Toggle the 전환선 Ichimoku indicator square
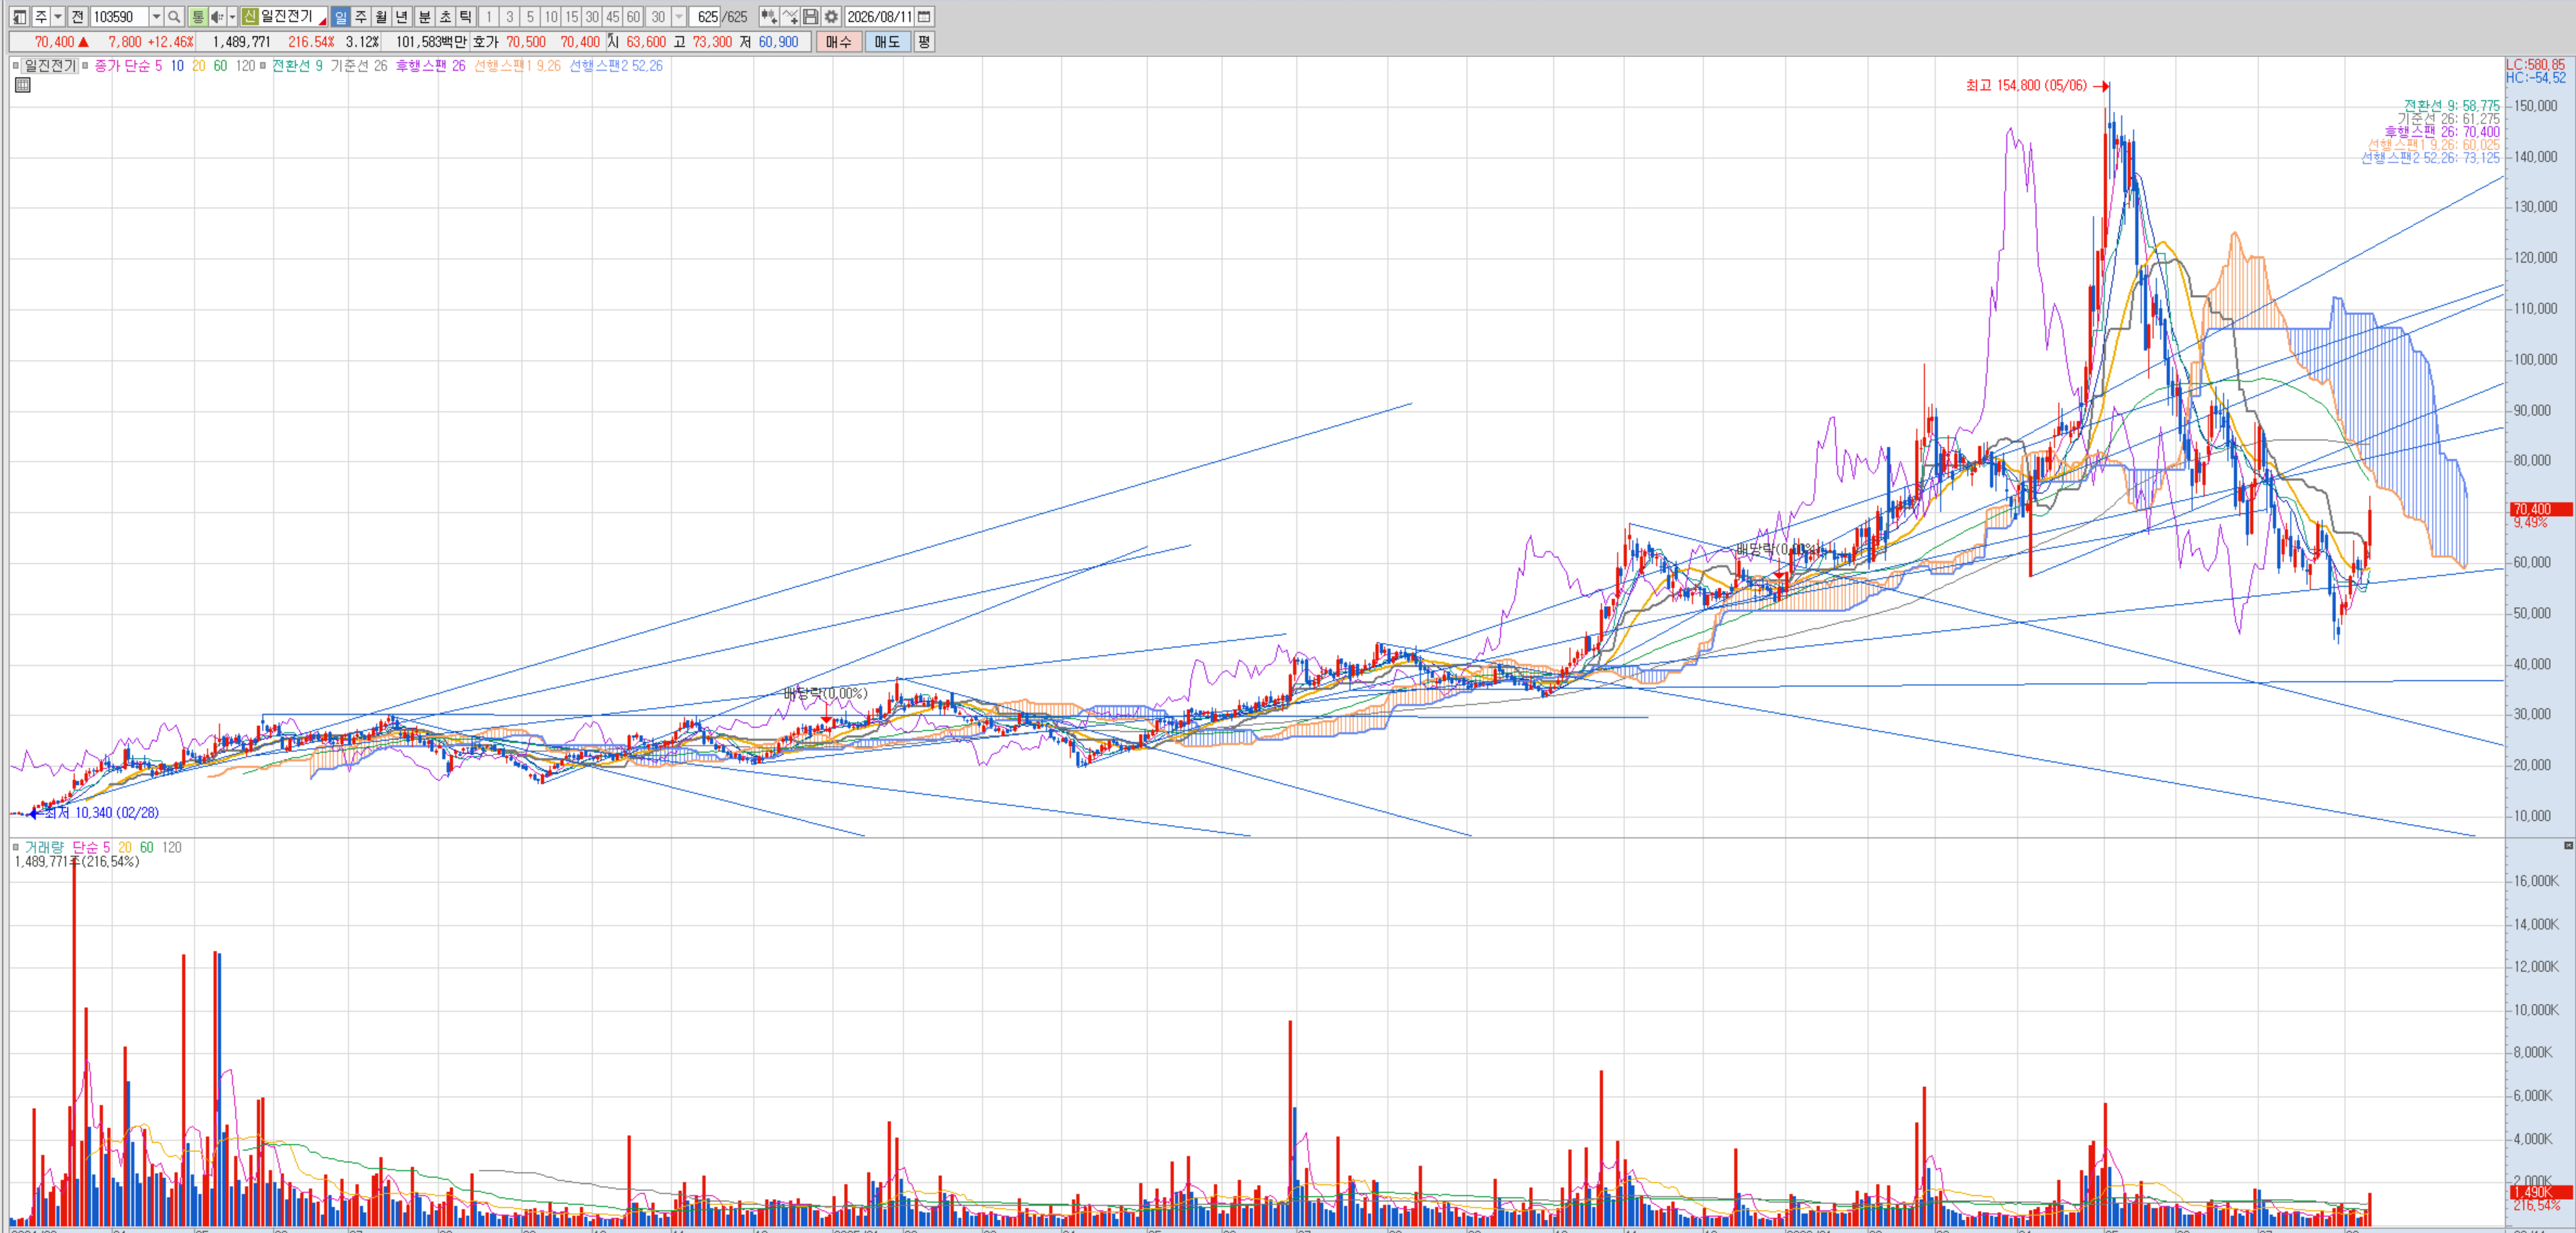The height and width of the screenshot is (1233, 2576). tap(263, 66)
